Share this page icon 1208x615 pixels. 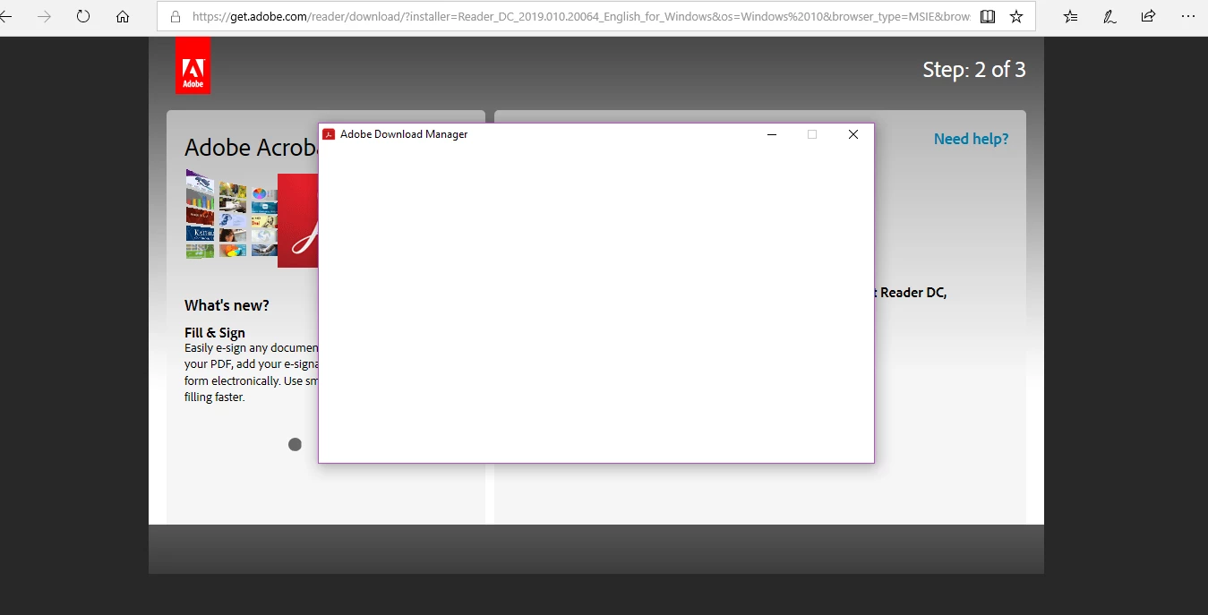pos(1149,16)
